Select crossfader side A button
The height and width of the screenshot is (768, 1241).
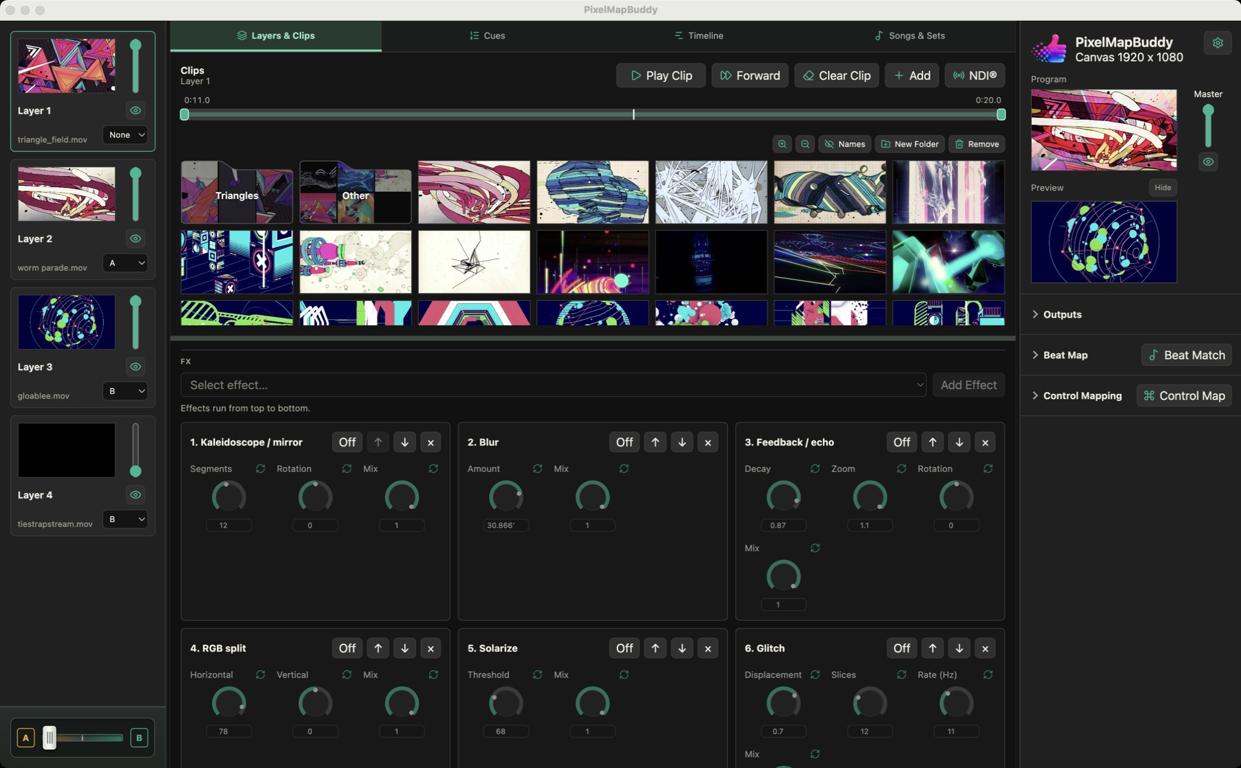click(x=25, y=738)
